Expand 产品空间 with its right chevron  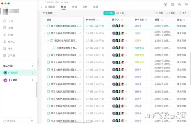point(33,73)
